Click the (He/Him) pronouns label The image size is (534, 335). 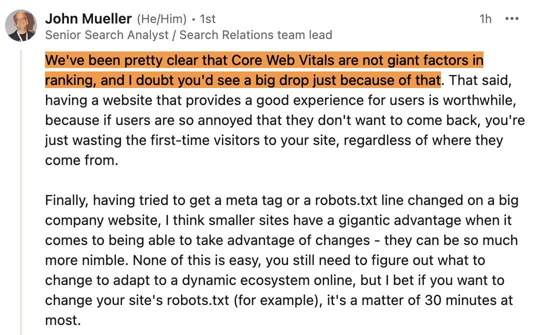(162, 19)
